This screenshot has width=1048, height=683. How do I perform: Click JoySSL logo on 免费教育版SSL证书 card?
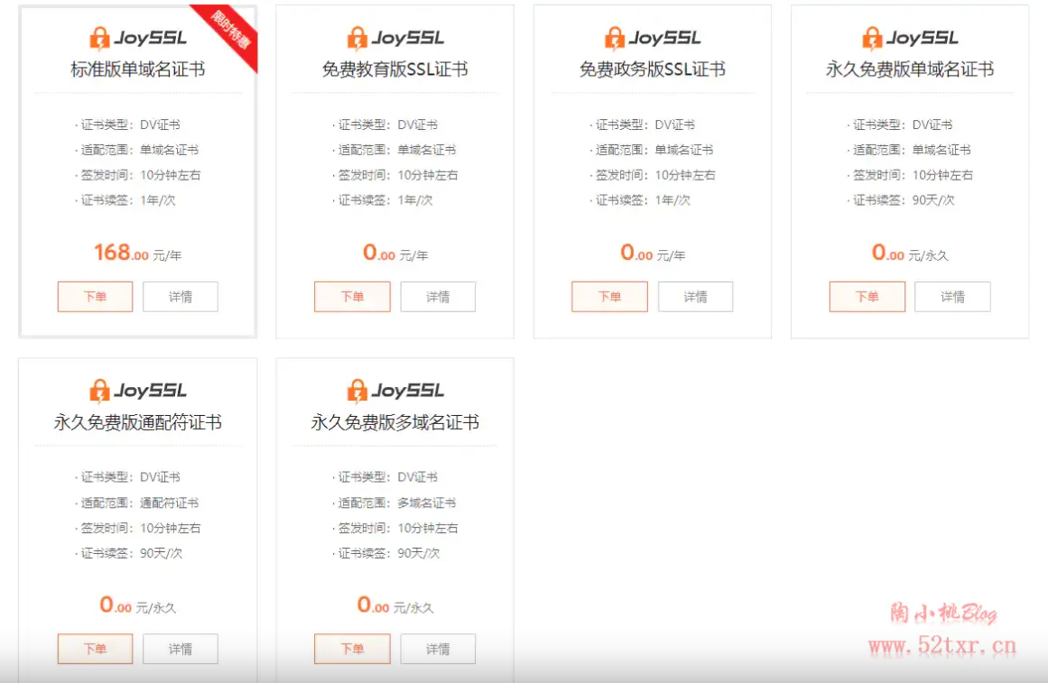click(x=395, y=38)
